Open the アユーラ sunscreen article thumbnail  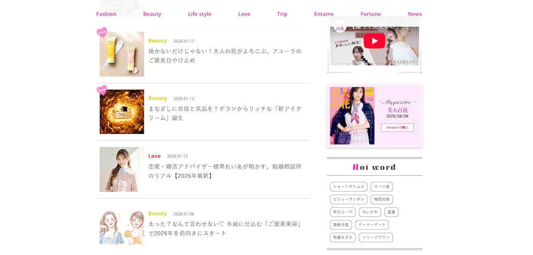pyautogui.click(x=122, y=54)
